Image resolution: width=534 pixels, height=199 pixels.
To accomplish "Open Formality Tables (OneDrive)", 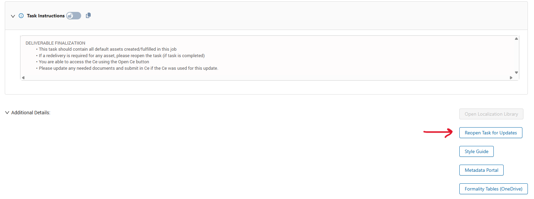I will point(493,189).
